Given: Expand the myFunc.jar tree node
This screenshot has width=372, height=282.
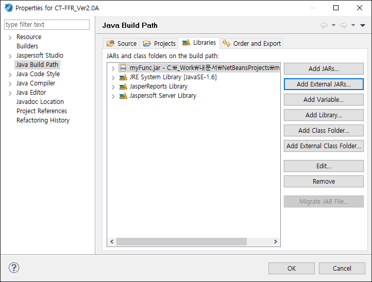Looking at the screenshot, I should (113, 68).
